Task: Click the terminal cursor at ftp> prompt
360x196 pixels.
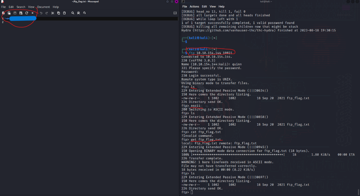Action: [x=192, y=192]
